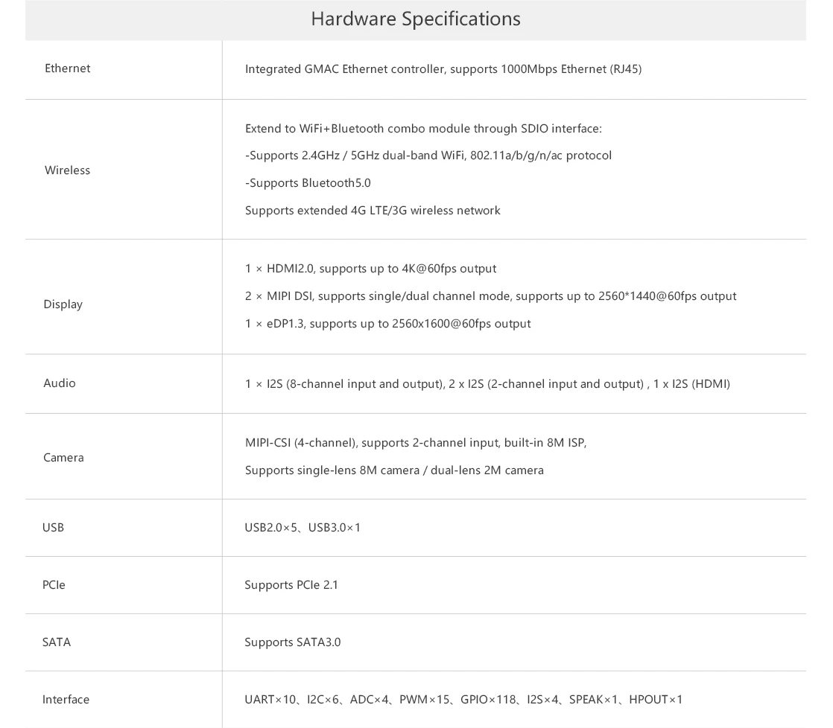Click the HDMI2.0 4K@60fps output line

tap(370, 269)
